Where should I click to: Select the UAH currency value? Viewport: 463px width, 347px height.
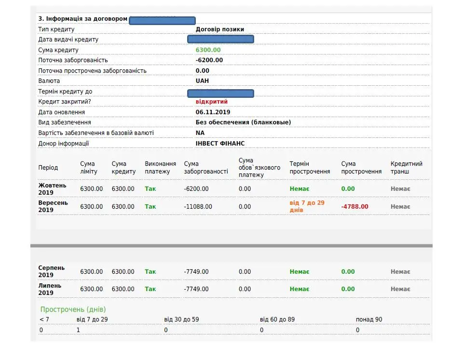202,81
